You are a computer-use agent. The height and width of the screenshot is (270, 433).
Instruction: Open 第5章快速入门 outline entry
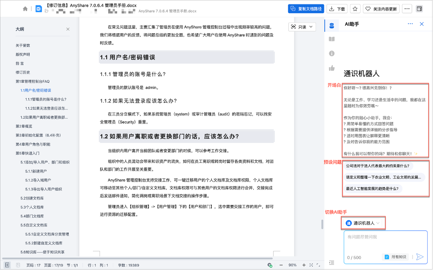pos(28,153)
